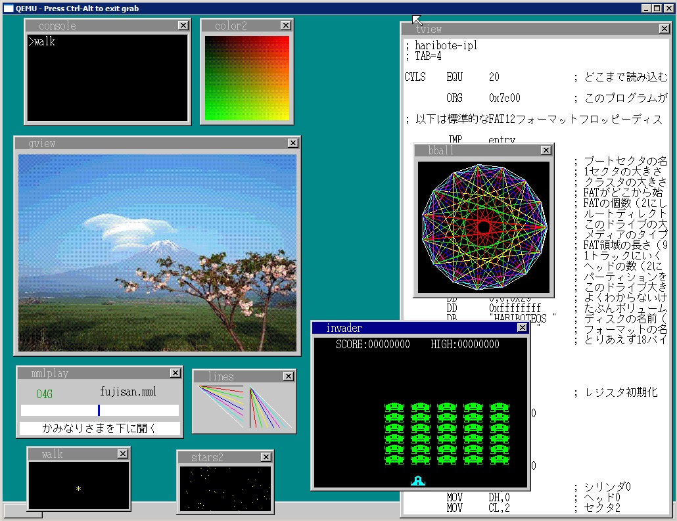Click the 'レジスタ初期化' comment in tview
Screen dimensions: 677x521
point(621,392)
